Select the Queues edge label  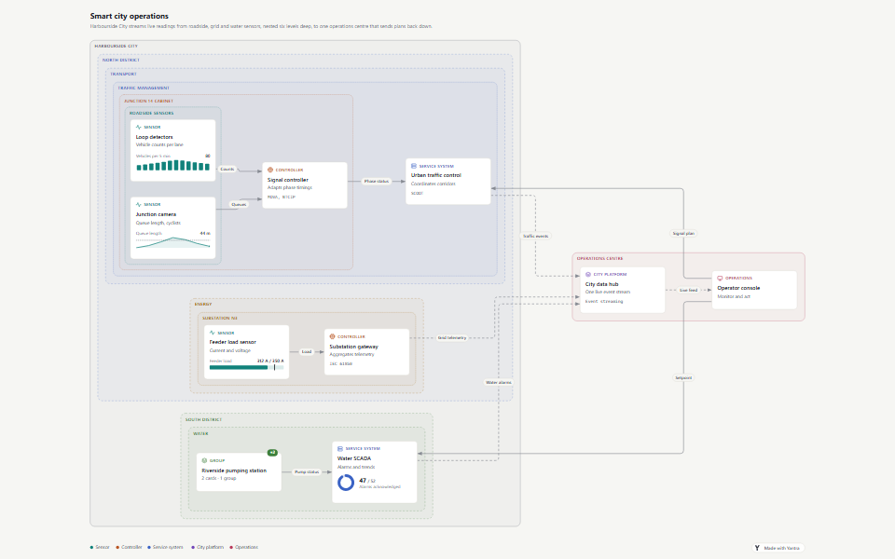coord(239,204)
